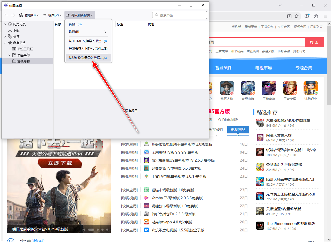Open 手机版 link at page top
Screen dimensions: 331x242
[x=236, y=27]
